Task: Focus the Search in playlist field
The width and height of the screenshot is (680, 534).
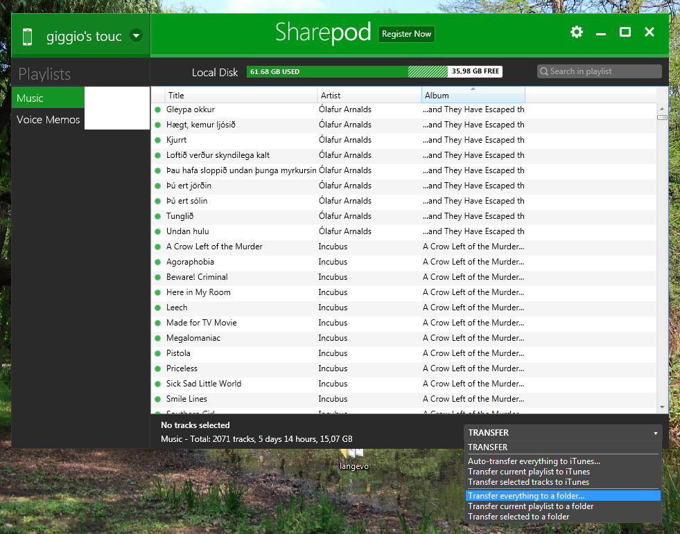Action: point(600,71)
